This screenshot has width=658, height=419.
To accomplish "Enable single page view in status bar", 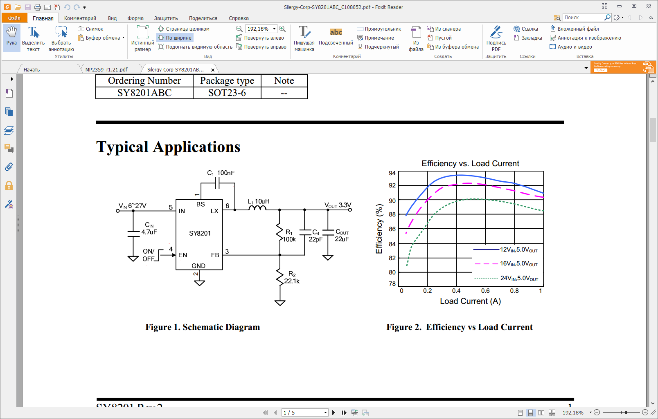I will pyautogui.click(x=520, y=413).
